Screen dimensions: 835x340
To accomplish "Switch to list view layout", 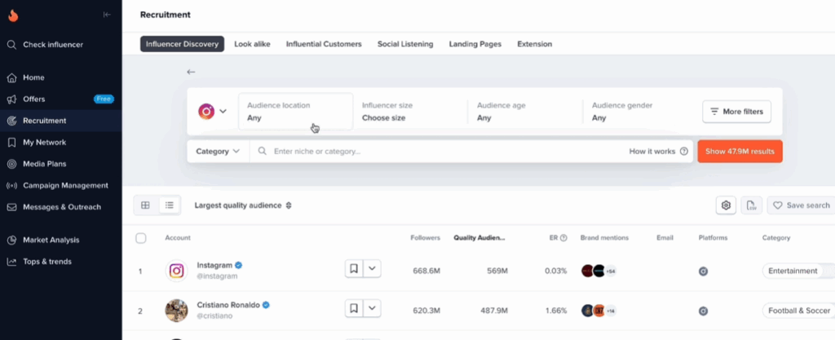I will [x=169, y=205].
